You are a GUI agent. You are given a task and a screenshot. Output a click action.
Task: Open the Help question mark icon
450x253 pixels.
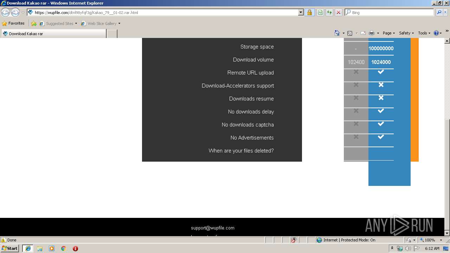436,33
